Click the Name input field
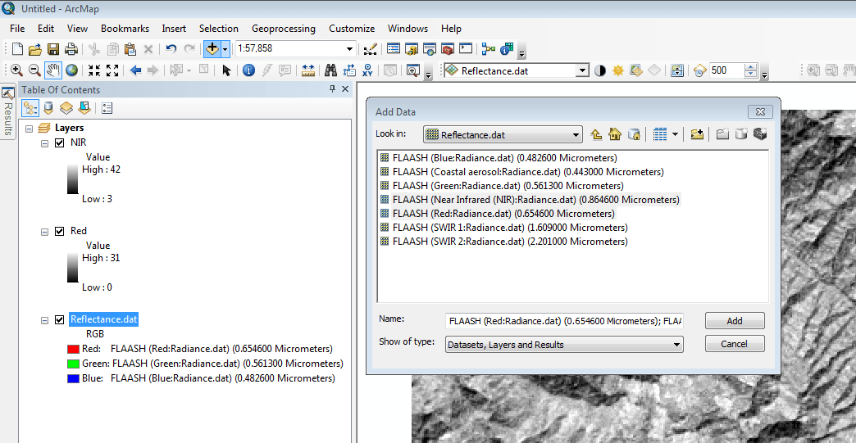The height and width of the screenshot is (443, 856). (564, 321)
